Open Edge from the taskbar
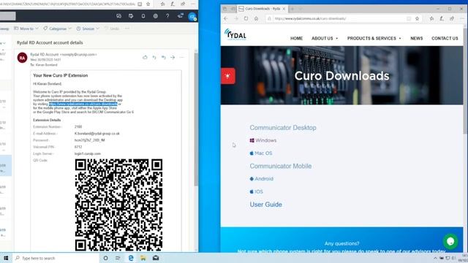The image size is (468, 263). tap(131, 258)
